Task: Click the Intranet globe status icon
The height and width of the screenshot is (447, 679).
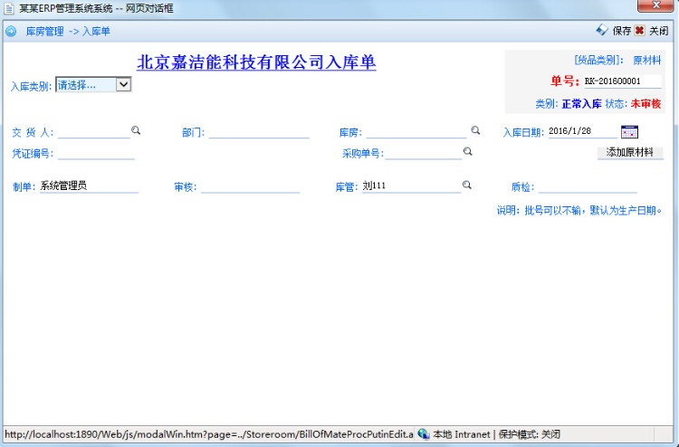Action: pyautogui.click(x=423, y=433)
